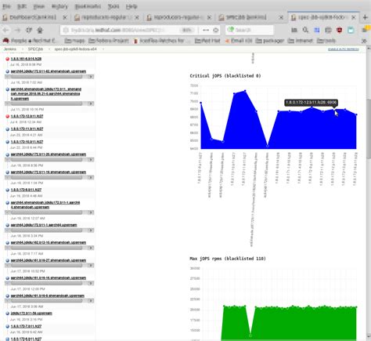371x341 pixels.
Task: Click the red shield extension icon
Action: pos(340,30)
